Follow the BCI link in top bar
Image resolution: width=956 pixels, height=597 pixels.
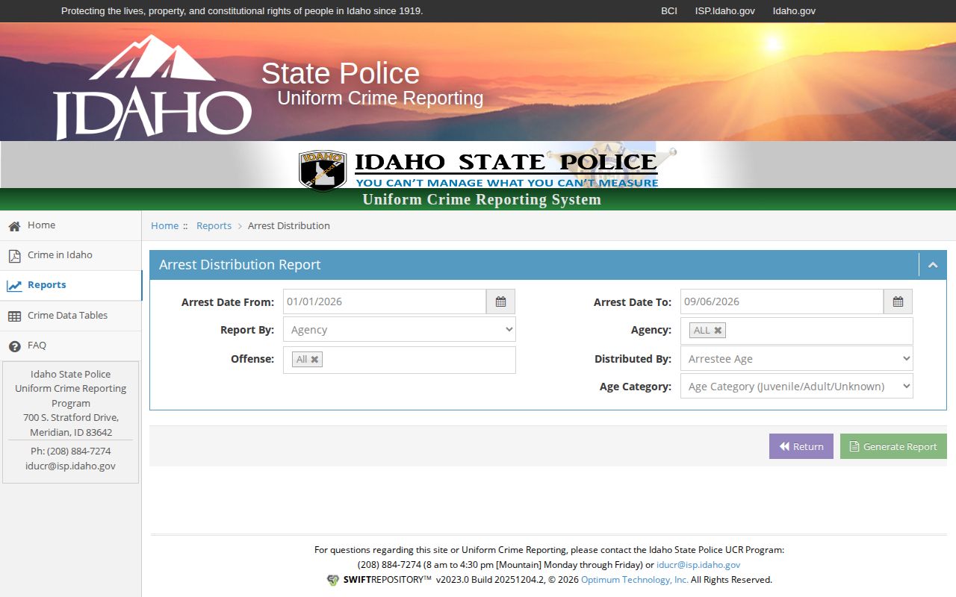pos(669,11)
